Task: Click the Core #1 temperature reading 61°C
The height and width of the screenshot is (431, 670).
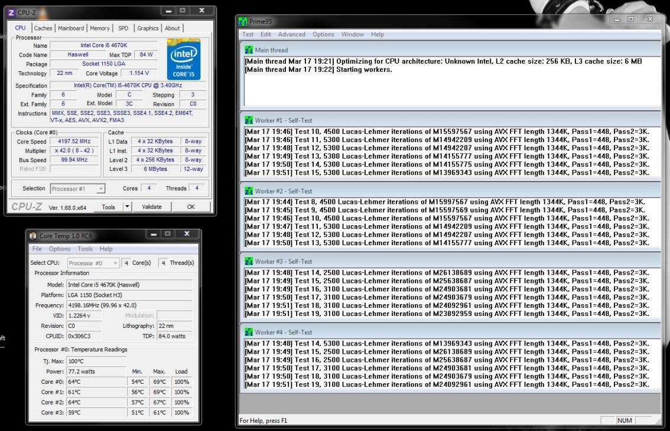Action: click(96, 391)
